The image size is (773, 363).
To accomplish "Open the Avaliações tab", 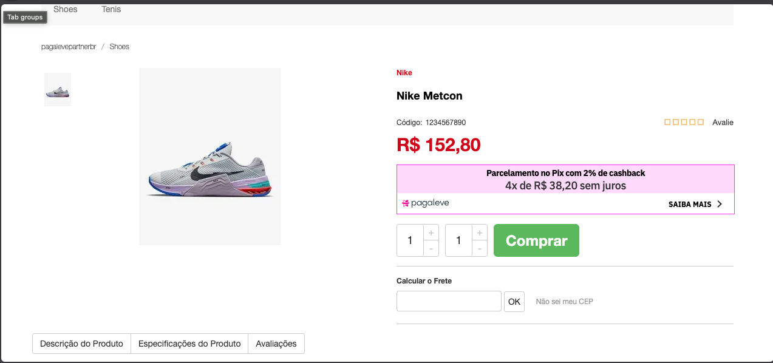I will coord(276,344).
